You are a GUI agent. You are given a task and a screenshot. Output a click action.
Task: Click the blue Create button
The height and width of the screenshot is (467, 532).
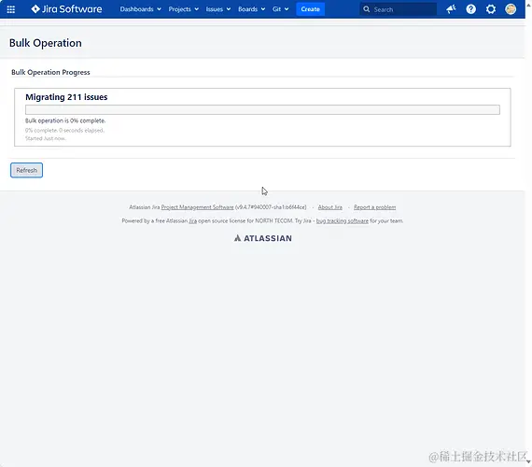(310, 9)
